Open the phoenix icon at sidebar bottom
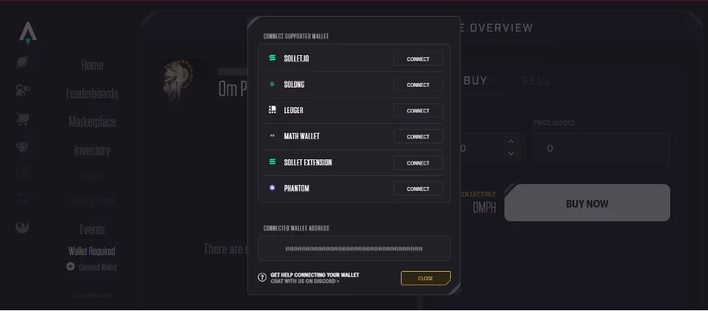The width and height of the screenshot is (708, 311). 22,226
